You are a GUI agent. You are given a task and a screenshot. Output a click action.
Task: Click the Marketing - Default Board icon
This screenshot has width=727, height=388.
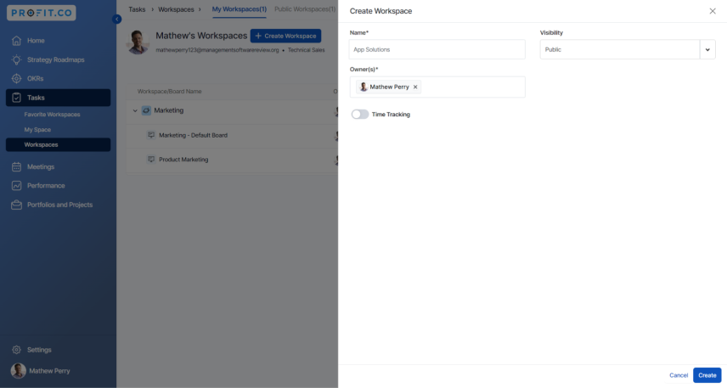pyautogui.click(x=151, y=135)
